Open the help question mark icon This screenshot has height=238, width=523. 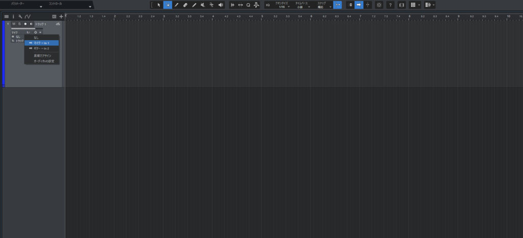(x=390, y=5)
